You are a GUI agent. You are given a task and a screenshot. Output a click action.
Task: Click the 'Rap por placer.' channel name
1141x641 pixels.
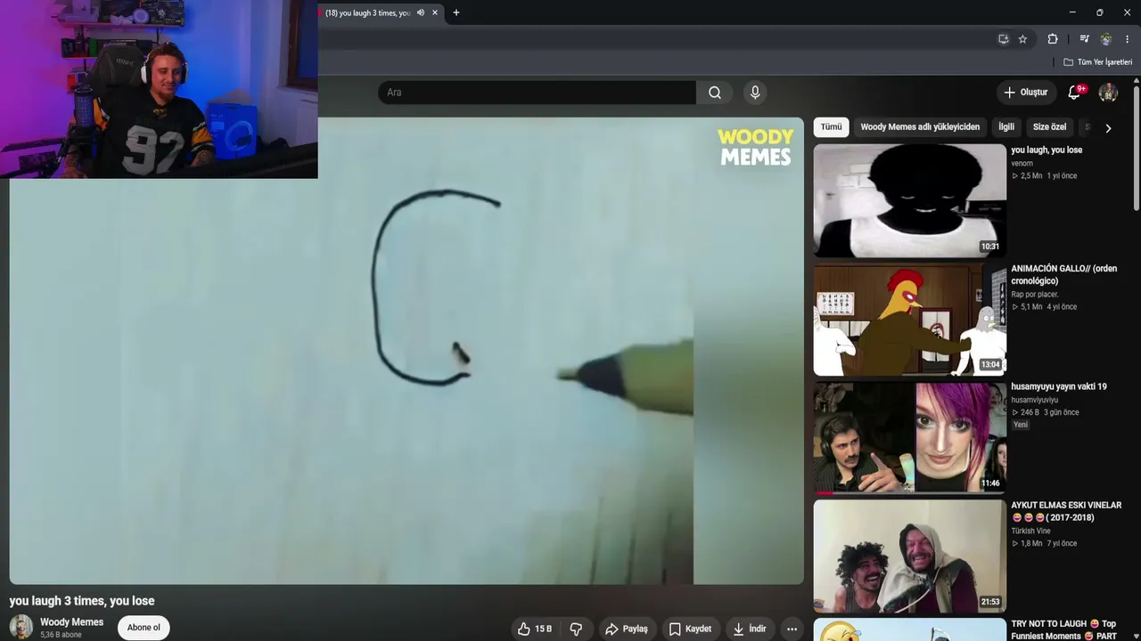click(1035, 295)
